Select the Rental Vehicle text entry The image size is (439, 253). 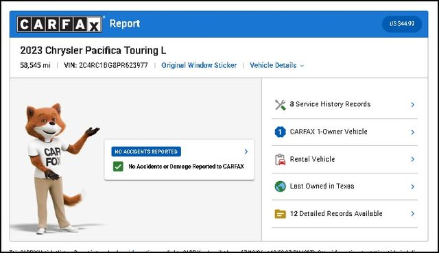point(313,159)
